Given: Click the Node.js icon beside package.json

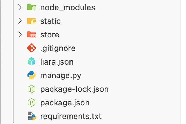Looking at the screenshot, I should pos(32,103).
